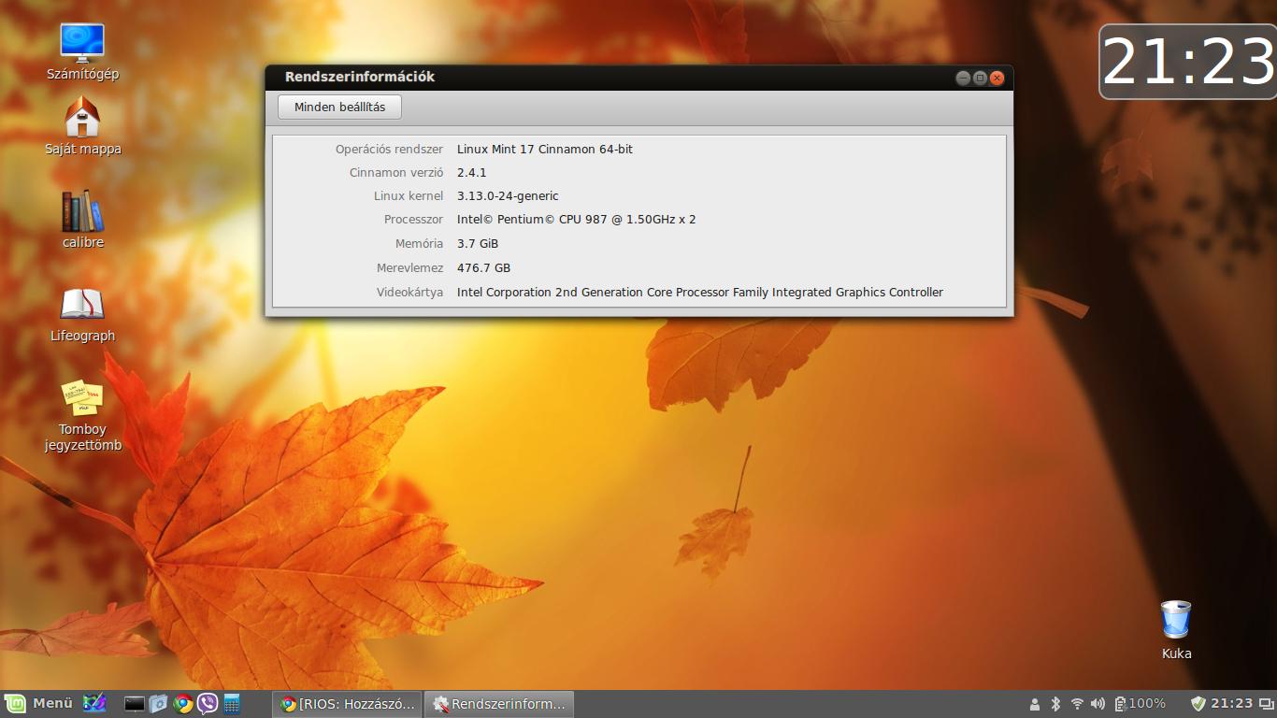Select the Kuka trash desktop icon
The height and width of the screenshot is (718, 1277).
pyautogui.click(x=1176, y=630)
